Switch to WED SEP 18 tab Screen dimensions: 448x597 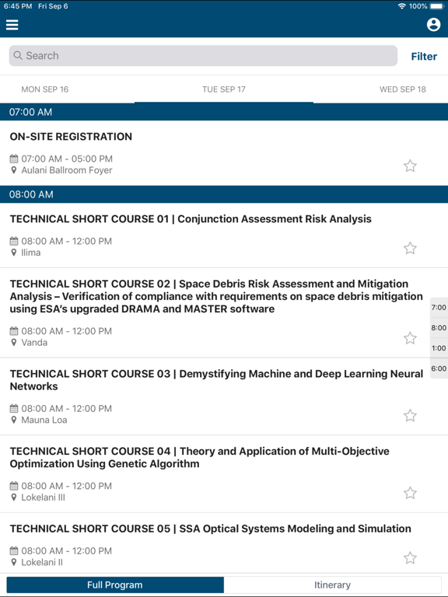[403, 89]
